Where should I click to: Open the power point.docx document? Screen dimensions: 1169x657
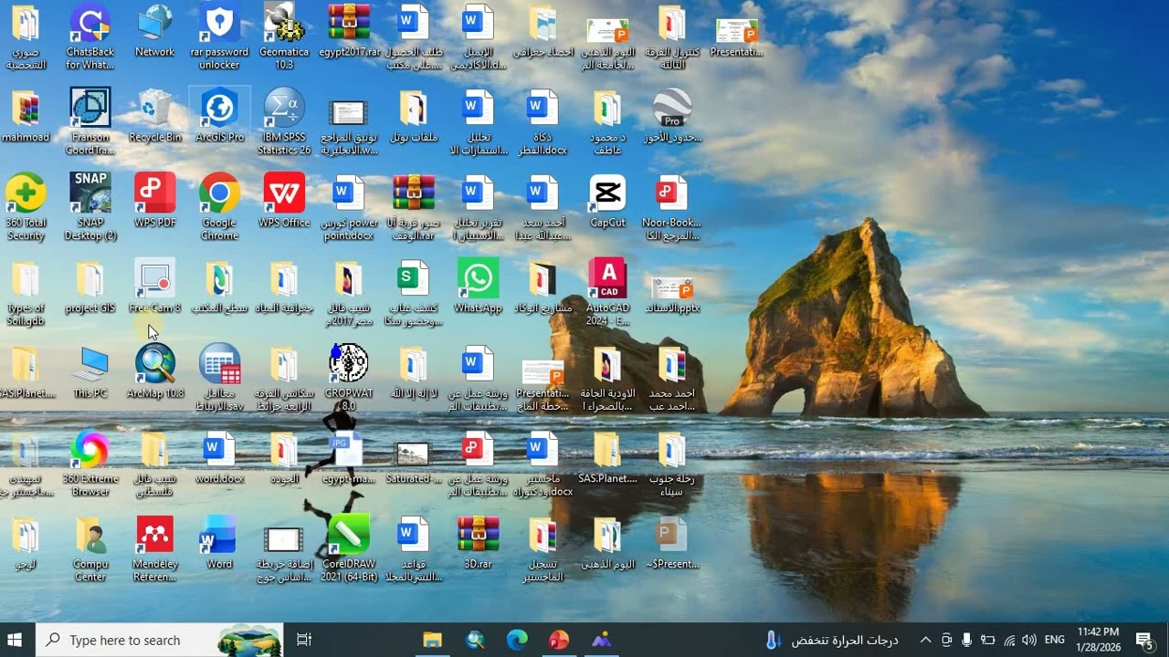[349, 207]
